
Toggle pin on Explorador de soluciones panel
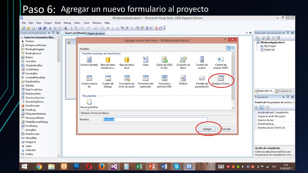[288, 33]
